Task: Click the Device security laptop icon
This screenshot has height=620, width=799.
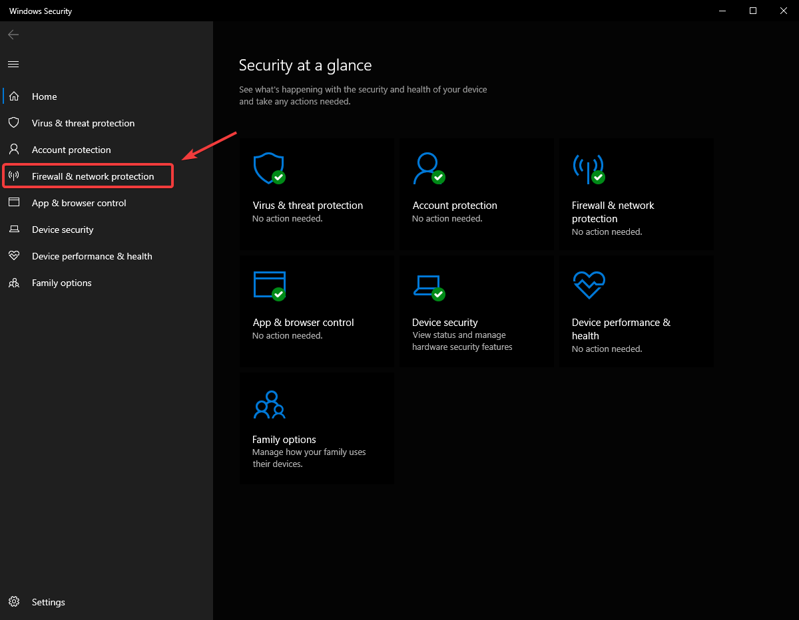Action: point(428,285)
